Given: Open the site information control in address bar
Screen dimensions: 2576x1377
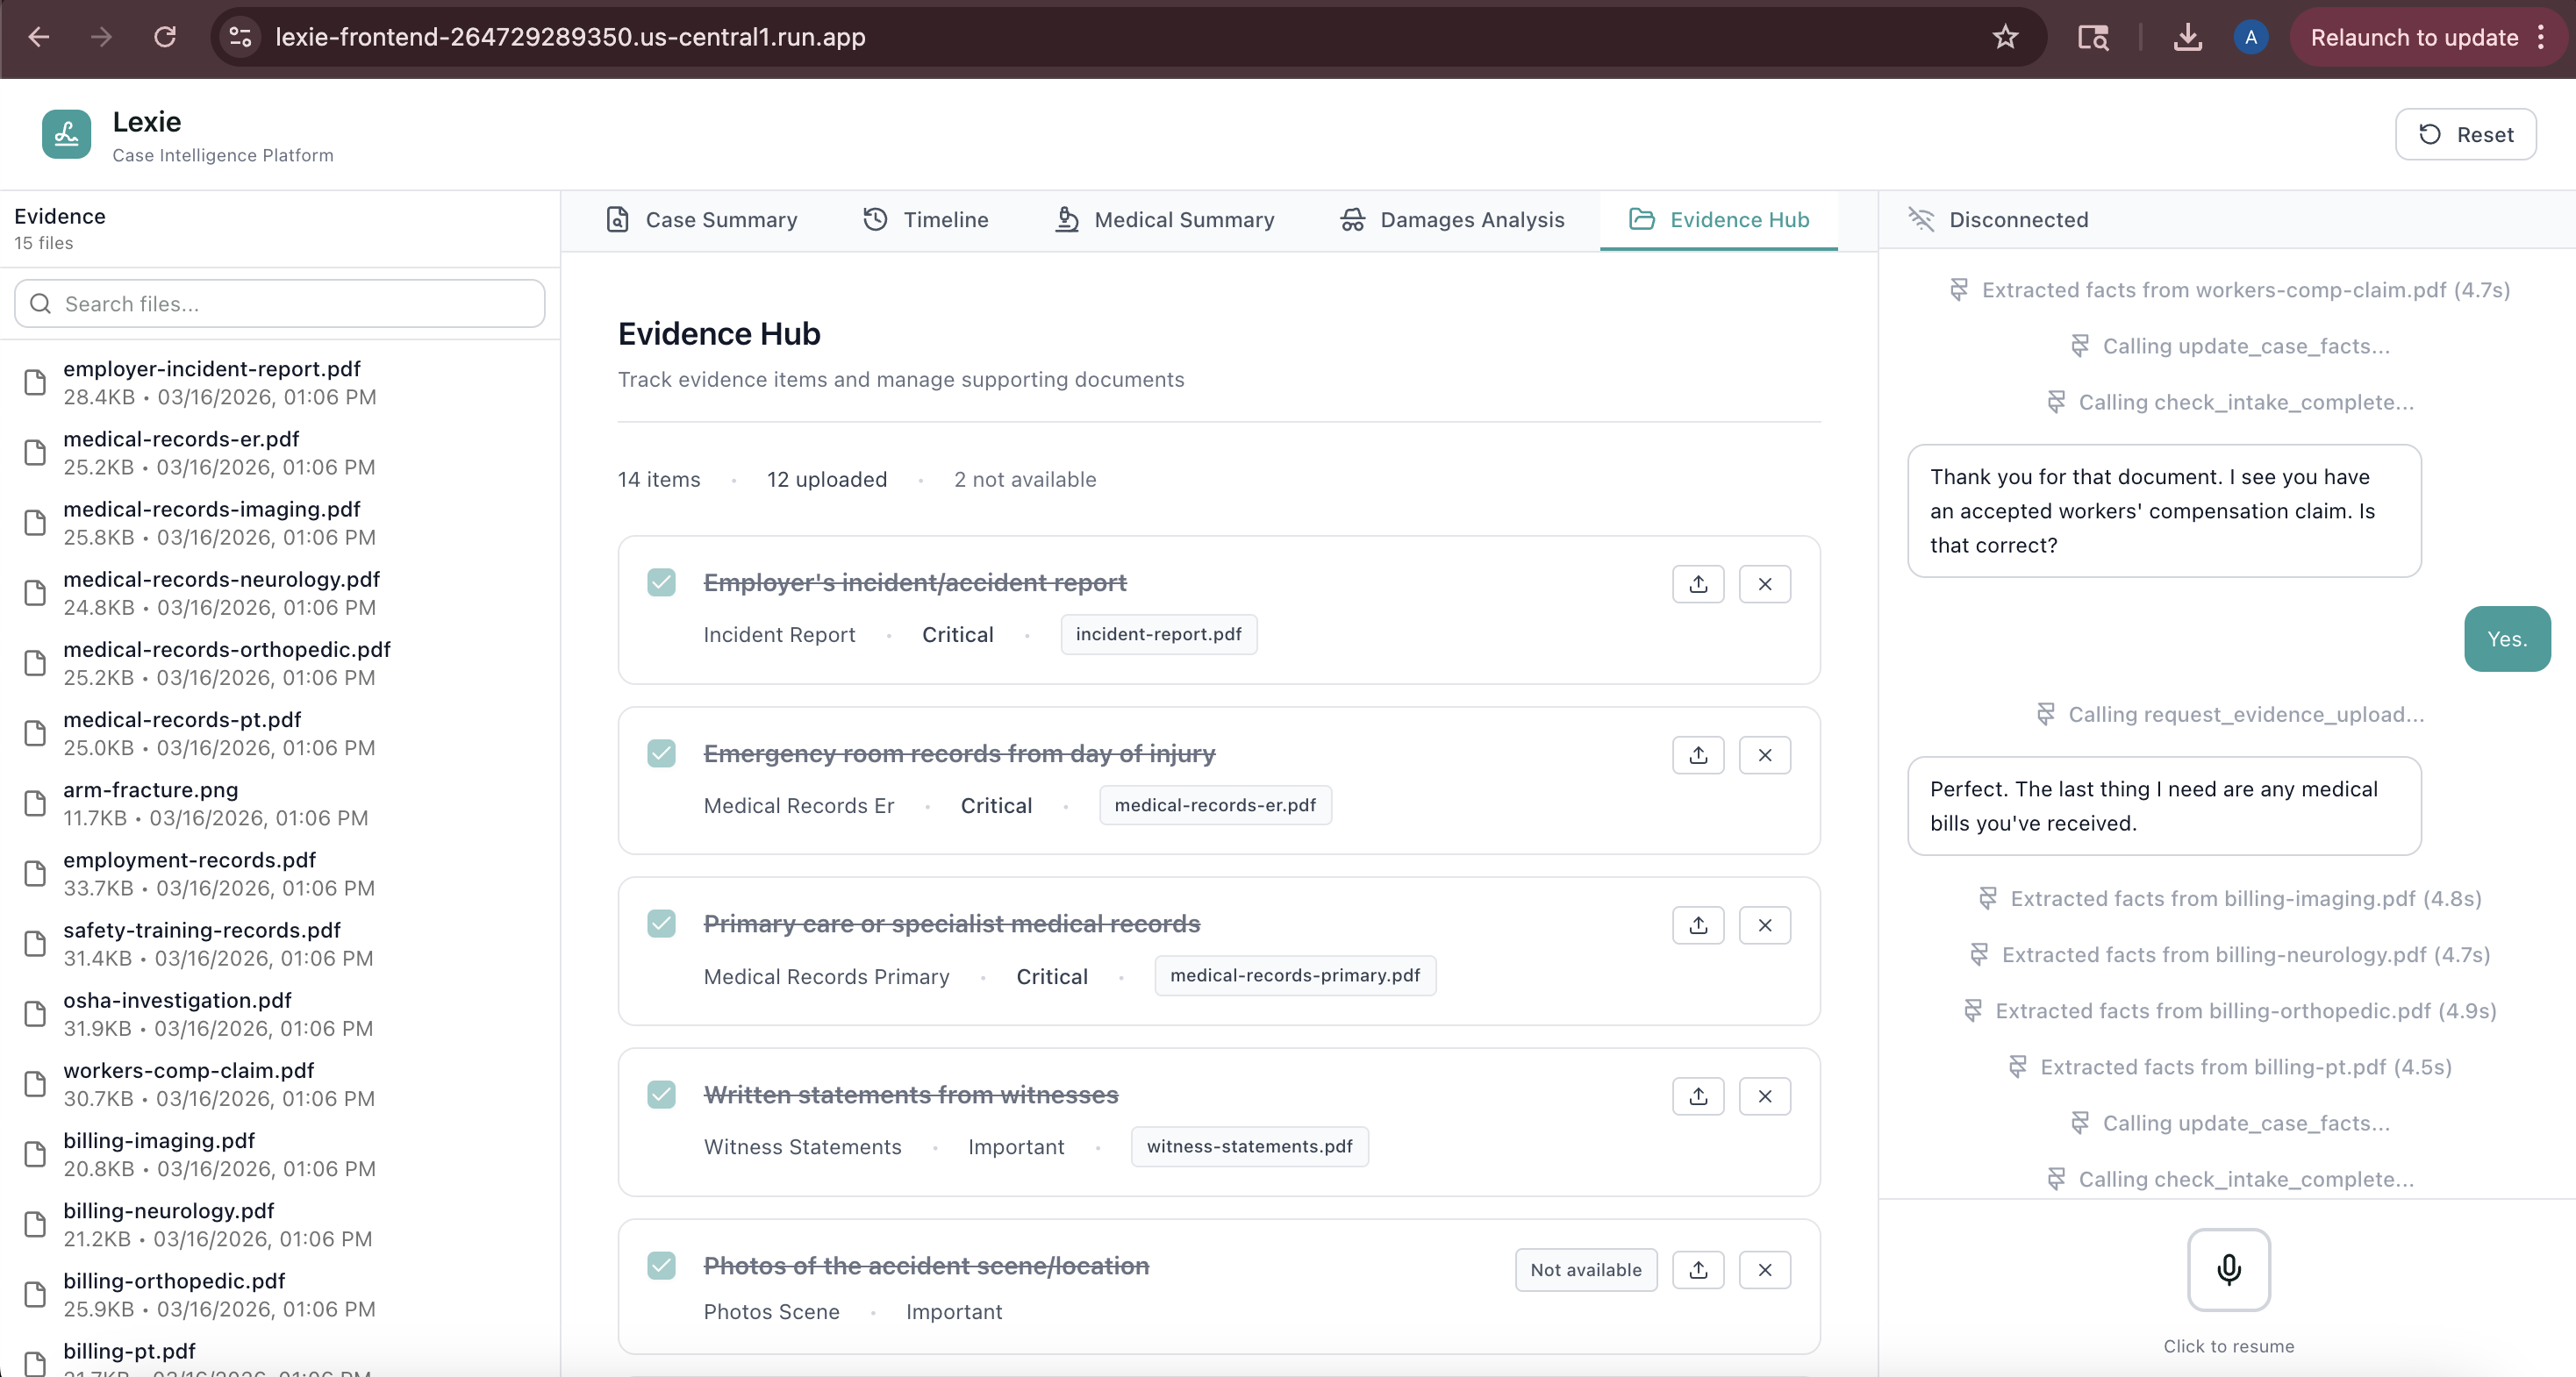Looking at the screenshot, I should tap(240, 37).
